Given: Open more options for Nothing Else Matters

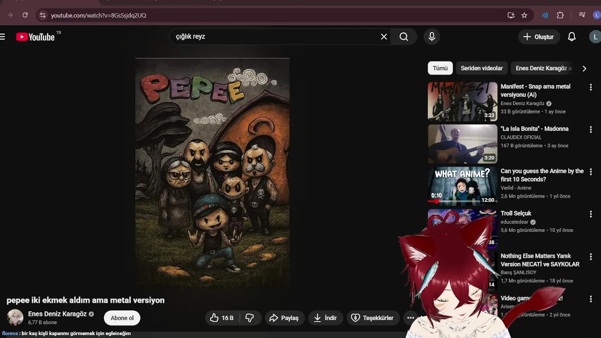Looking at the screenshot, I should tap(591, 257).
